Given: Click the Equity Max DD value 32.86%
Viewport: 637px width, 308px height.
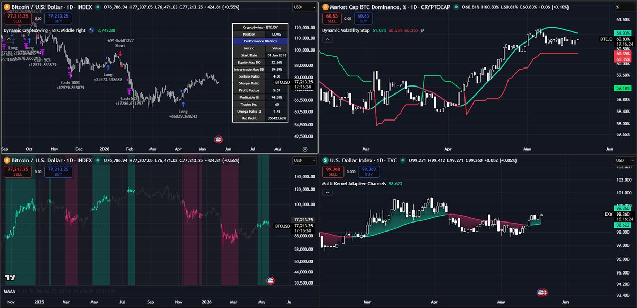Looking at the screenshot, I should [276, 62].
